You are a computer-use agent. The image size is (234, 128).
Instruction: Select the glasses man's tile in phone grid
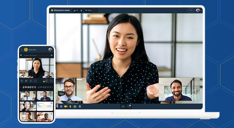(28, 96)
